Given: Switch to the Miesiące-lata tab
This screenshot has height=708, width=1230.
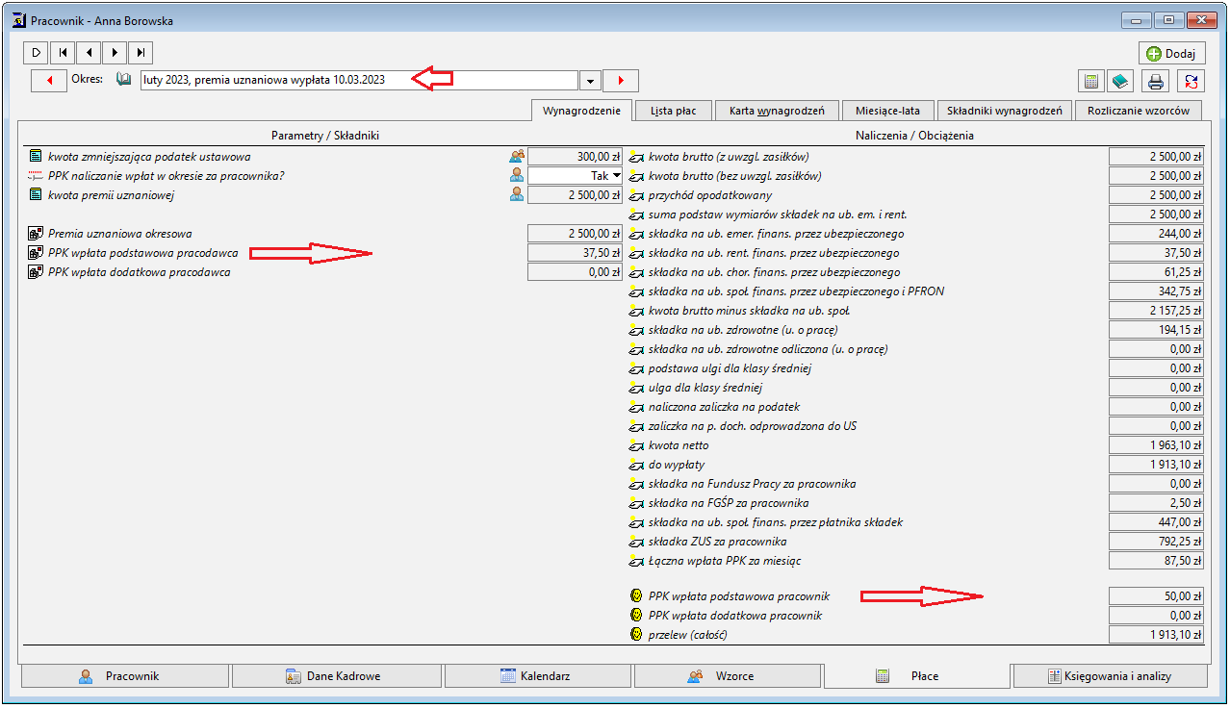Looking at the screenshot, I should (887, 111).
